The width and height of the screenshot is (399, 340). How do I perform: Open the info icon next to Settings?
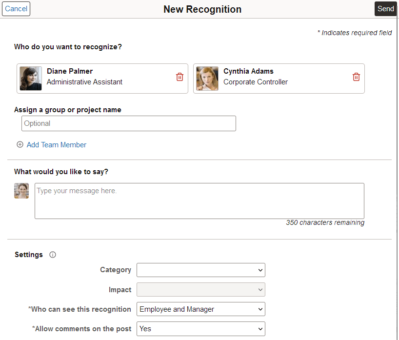(x=52, y=254)
